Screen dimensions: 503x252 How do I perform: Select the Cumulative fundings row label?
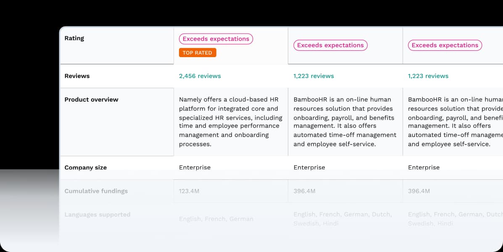point(96,191)
